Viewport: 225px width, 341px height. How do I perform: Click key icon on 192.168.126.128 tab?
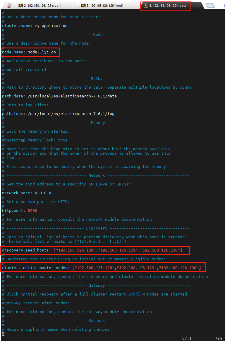[x=21, y=6]
